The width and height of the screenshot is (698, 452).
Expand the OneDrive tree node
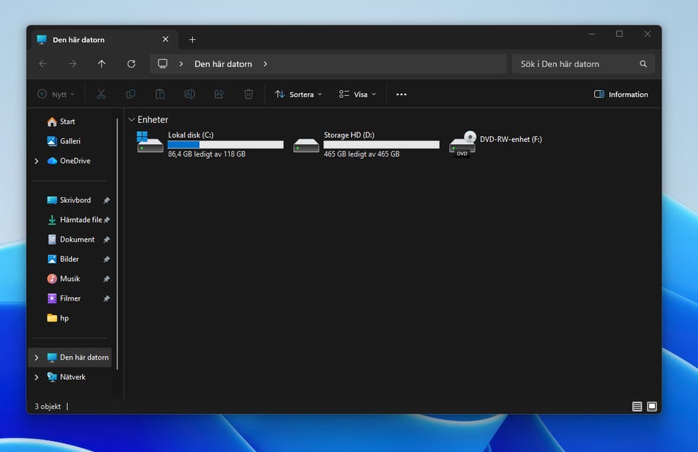pyautogui.click(x=36, y=161)
